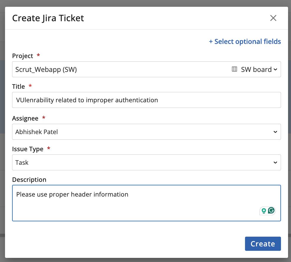Click inside the Description text area
This screenshot has width=291, height=262.
point(147,203)
